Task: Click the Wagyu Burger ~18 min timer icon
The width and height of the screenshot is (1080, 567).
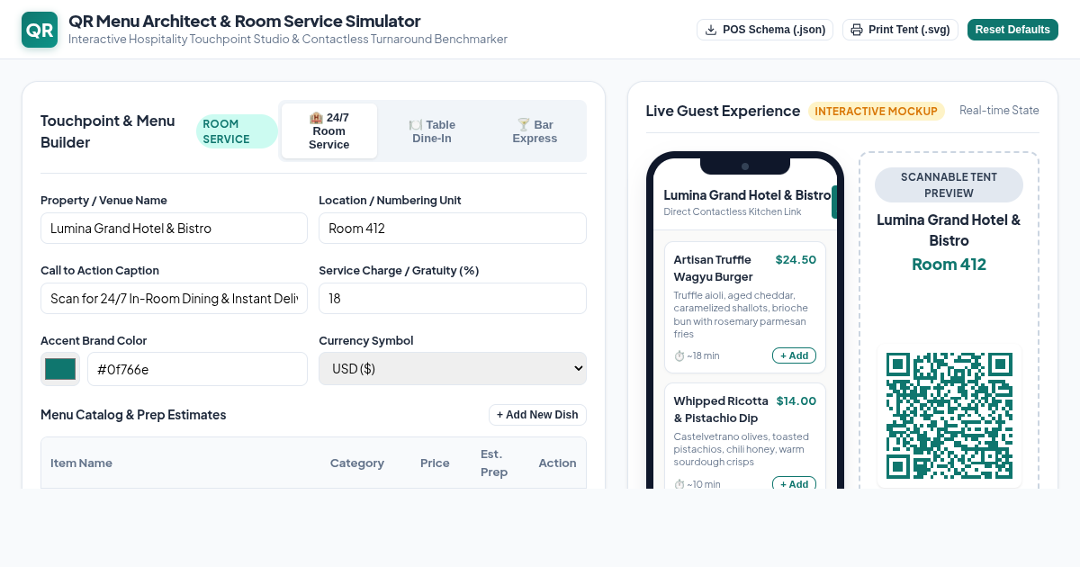Action: pyautogui.click(x=679, y=355)
